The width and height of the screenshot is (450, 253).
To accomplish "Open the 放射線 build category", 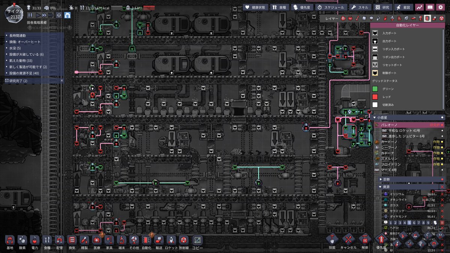I will [x=184, y=242].
